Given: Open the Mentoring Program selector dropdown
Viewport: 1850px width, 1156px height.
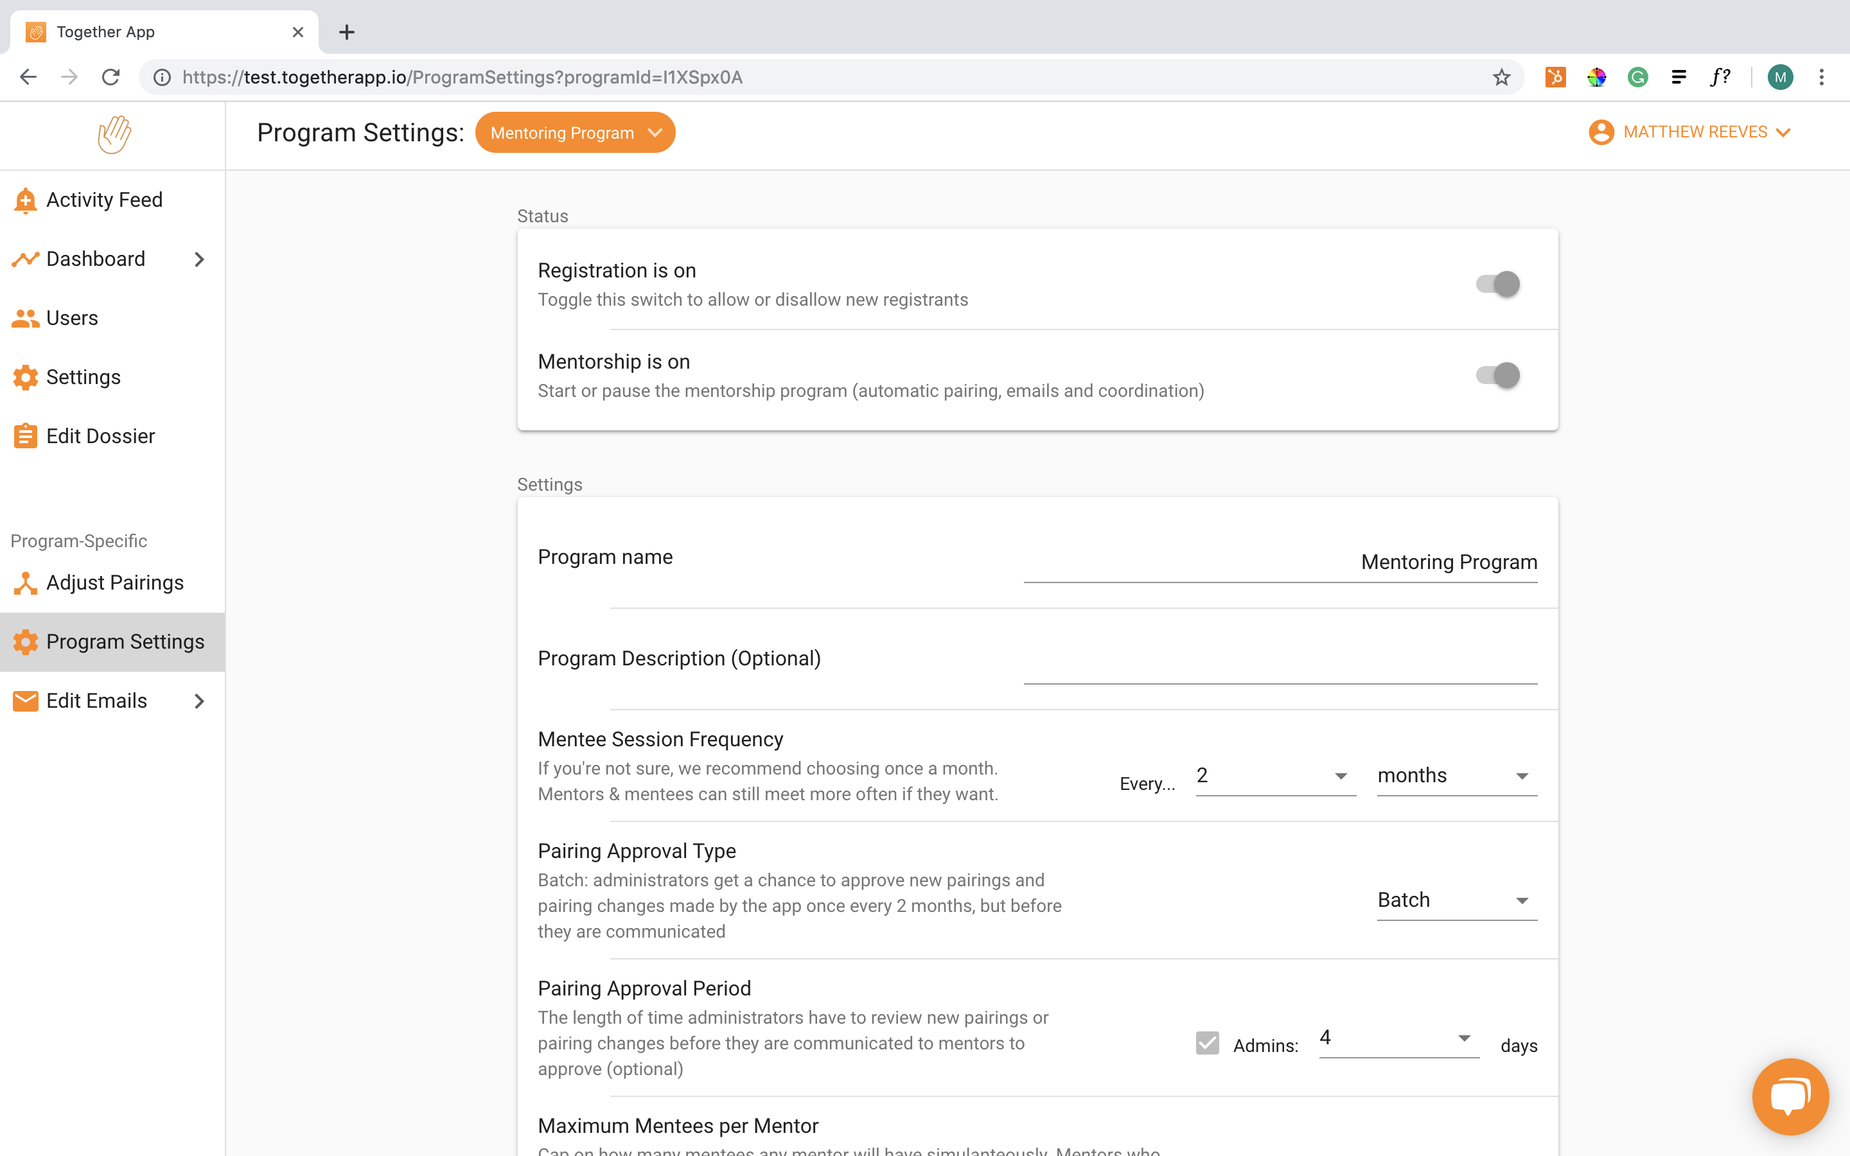Looking at the screenshot, I should [x=575, y=133].
